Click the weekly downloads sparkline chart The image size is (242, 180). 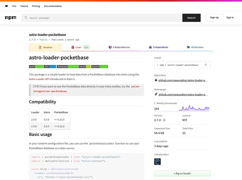click(194, 108)
